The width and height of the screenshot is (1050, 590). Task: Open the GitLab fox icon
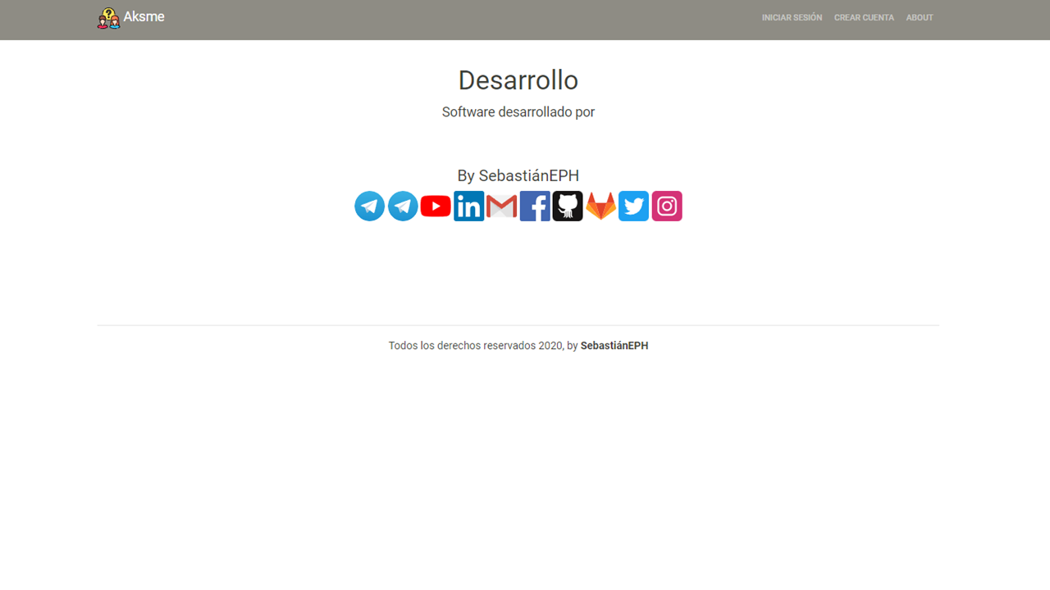tap(600, 206)
